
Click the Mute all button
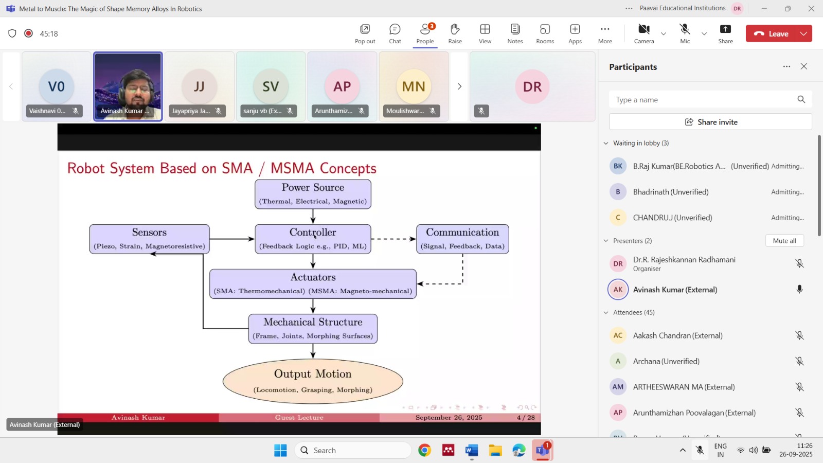click(784, 241)
